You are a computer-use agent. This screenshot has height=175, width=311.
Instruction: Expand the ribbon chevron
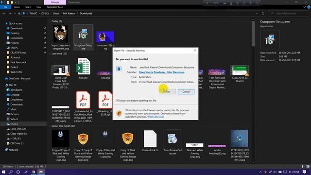tap(305, 7)
